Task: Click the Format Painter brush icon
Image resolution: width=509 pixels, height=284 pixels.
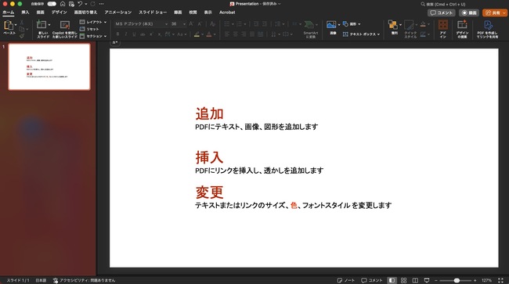Action: (x=22, y=36)
